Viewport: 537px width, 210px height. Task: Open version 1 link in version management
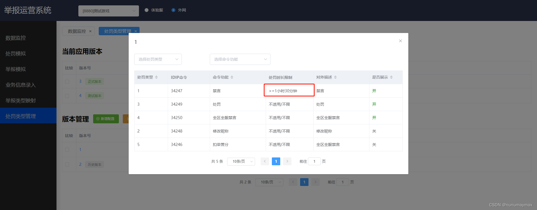coord(80,150)
